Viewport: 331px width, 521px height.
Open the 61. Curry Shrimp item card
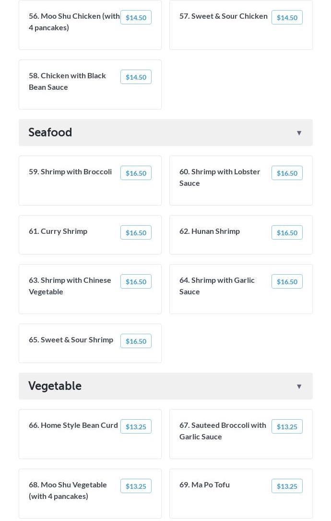[90, 235]
